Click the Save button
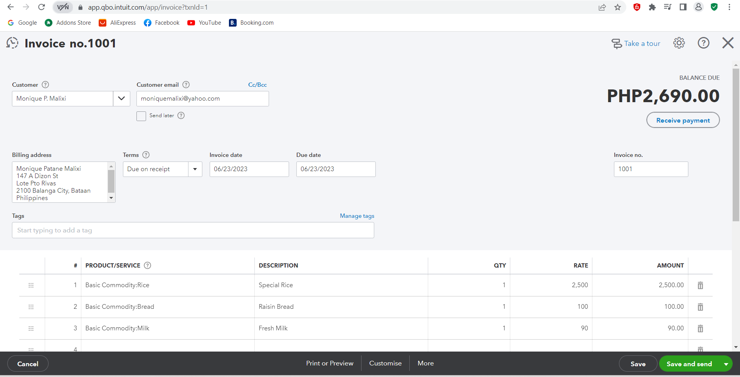This screenshot has height=377, width=740. point(638,364)
